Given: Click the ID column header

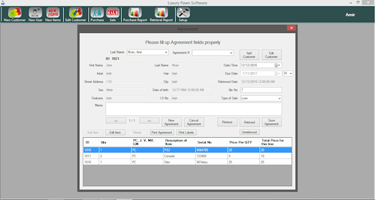Looking at the screenshot, I should coord(91,142).
